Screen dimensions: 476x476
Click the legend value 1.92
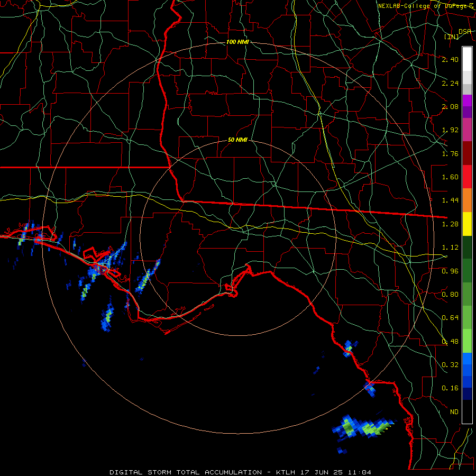[x=450, y=130]
